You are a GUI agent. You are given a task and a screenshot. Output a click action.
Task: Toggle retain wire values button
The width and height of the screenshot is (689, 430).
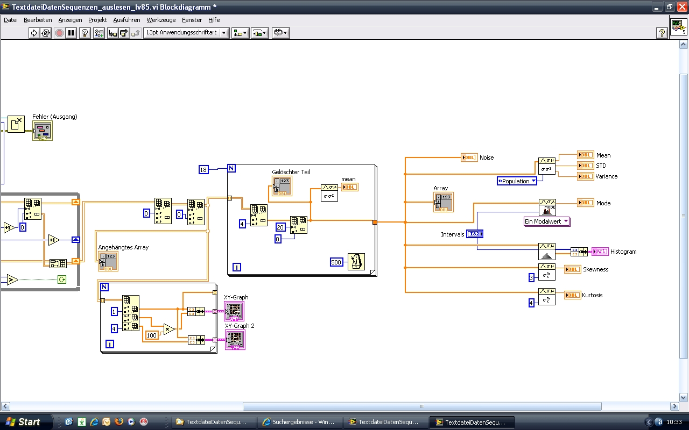pos(99,33)
